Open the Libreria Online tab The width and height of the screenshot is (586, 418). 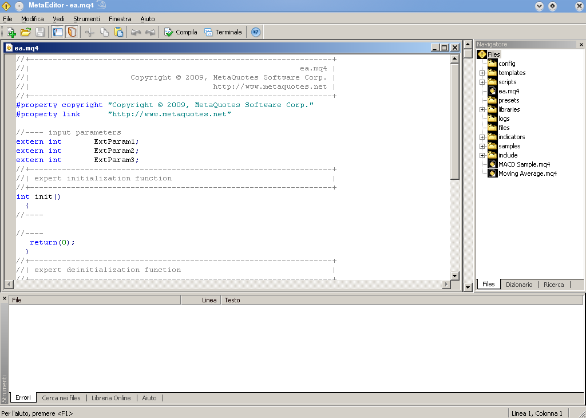pyautogui.click(x=112, y=398)
